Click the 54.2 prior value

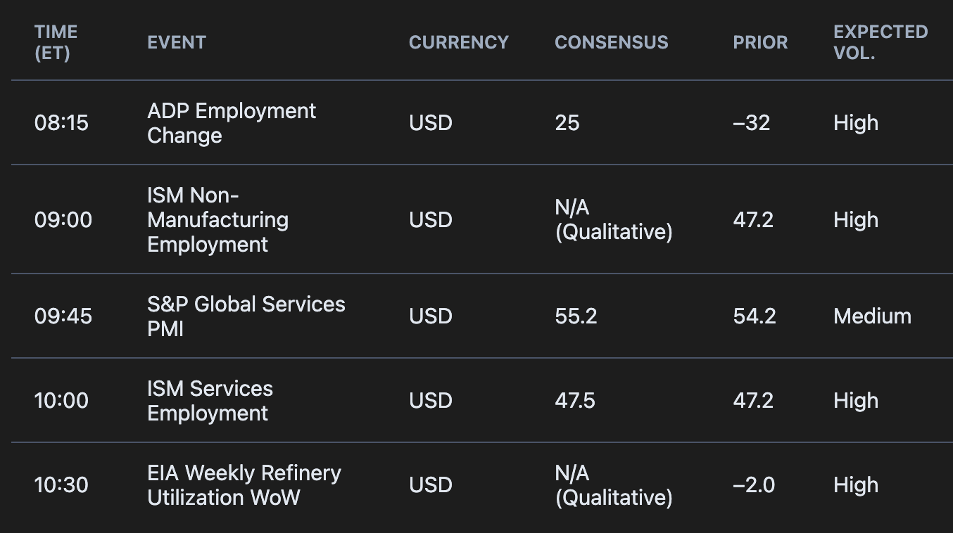[754, 316]
